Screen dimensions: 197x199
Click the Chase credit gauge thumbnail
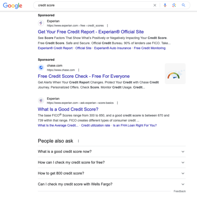coord(175,74)
